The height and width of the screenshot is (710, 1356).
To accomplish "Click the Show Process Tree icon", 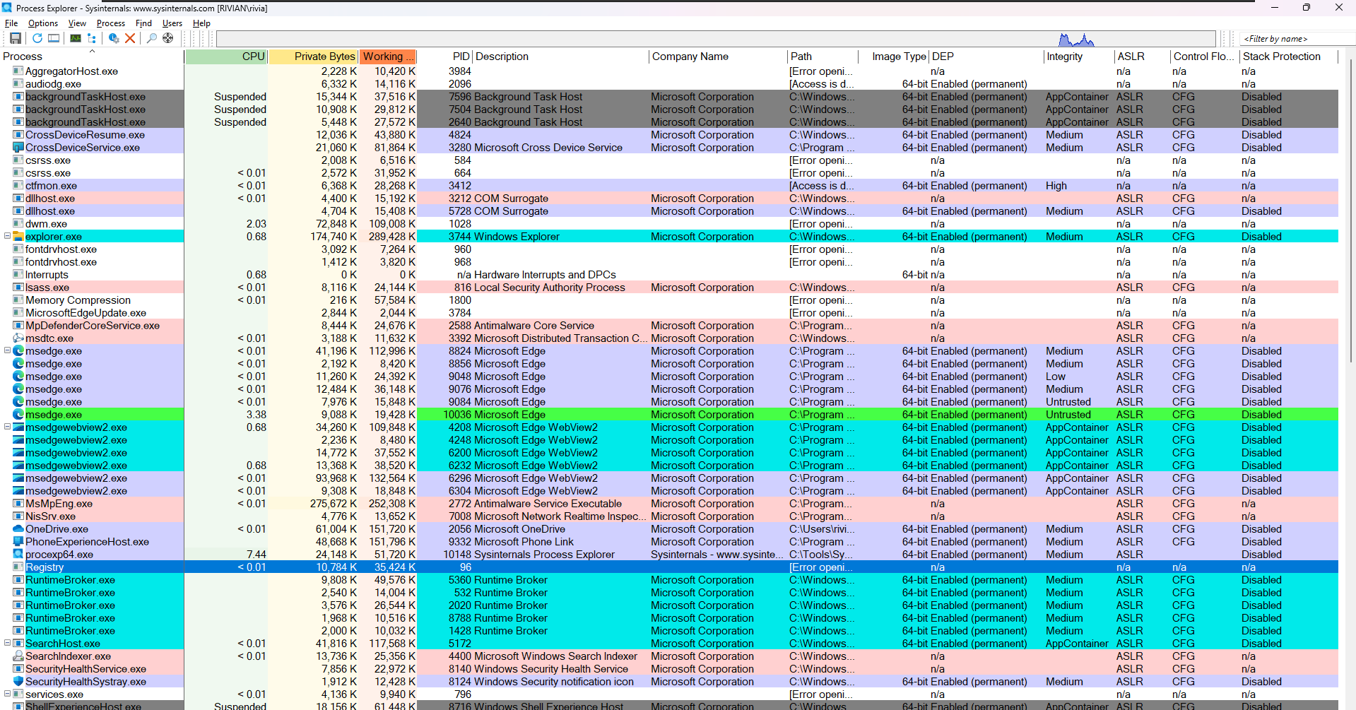I will coord(92,38).
